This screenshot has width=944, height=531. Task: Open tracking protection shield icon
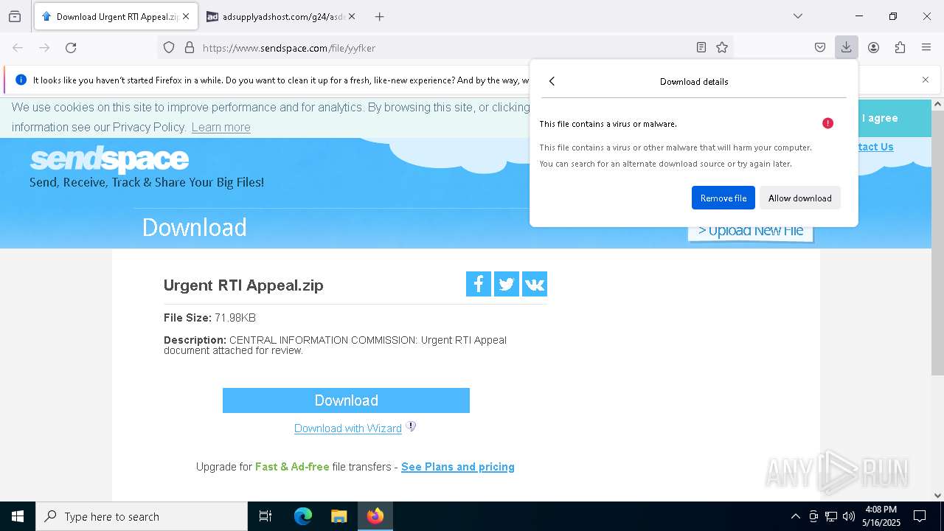[x=169, y=48]
